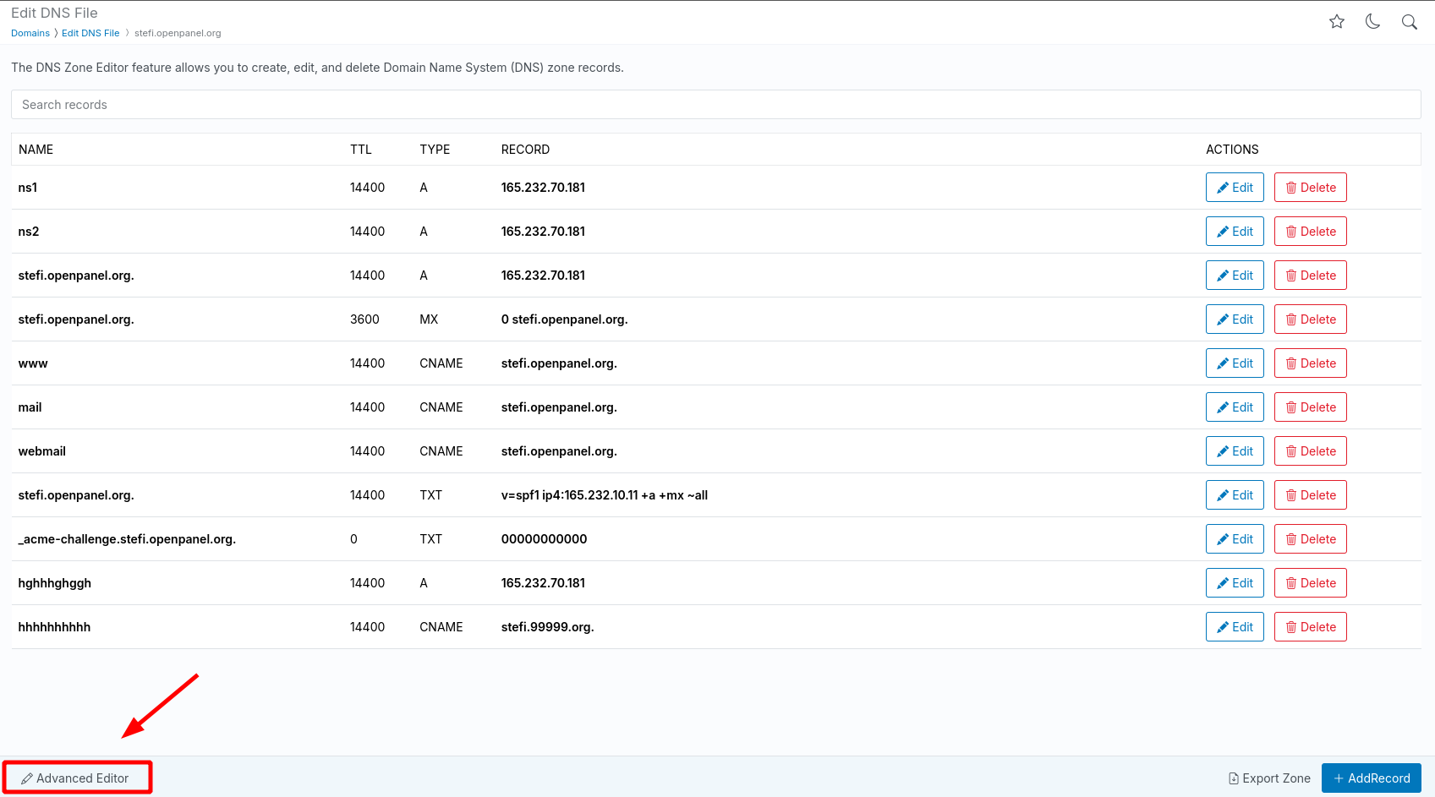This screenshot has height=797, width=1435.
Task: Select the '0 stefi.openpanel.org.' MX value
Action: 564,319
